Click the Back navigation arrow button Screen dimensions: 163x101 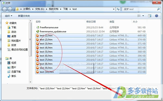[4, 9]
